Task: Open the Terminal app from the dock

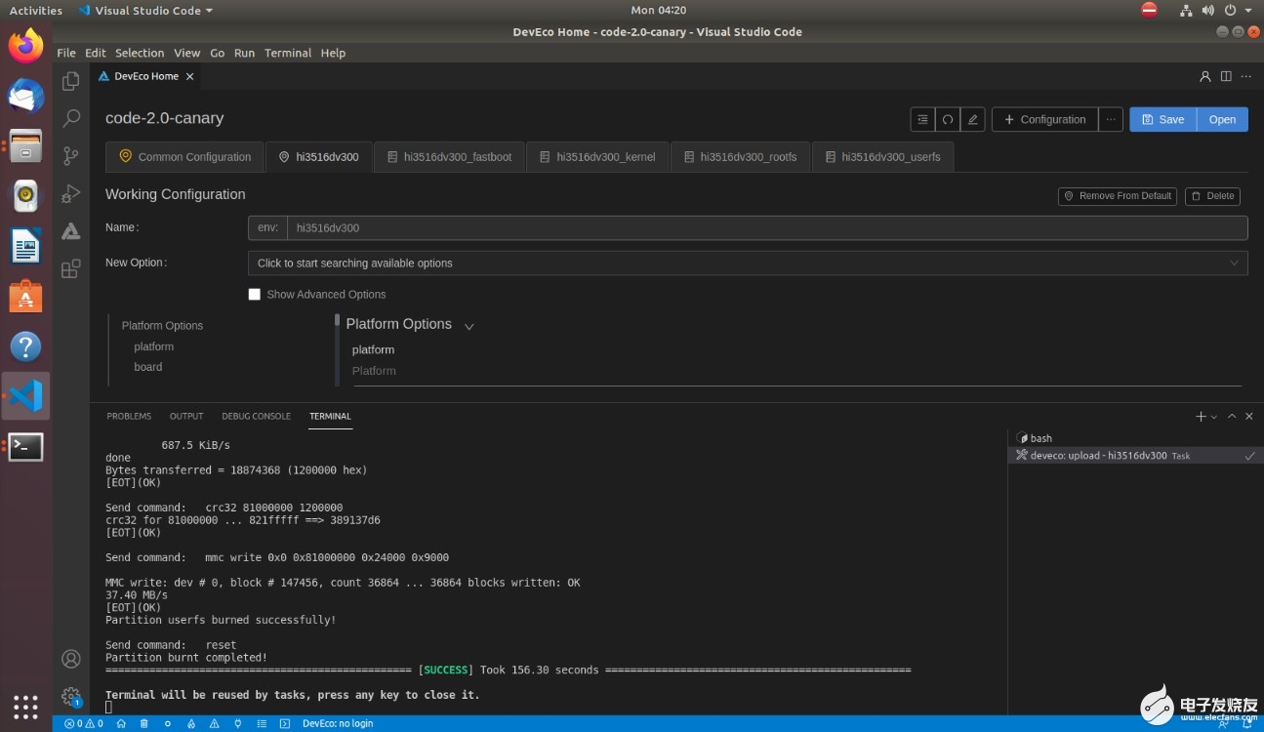Action: (26, 447)
